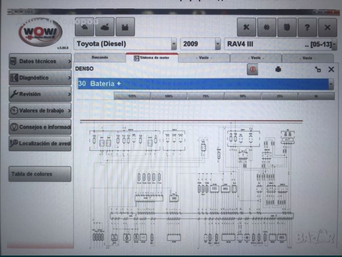The height and width of the screenshot is (257, 342).
Task: Click the Localización de averías search icon
Action: tap(14, 143)
